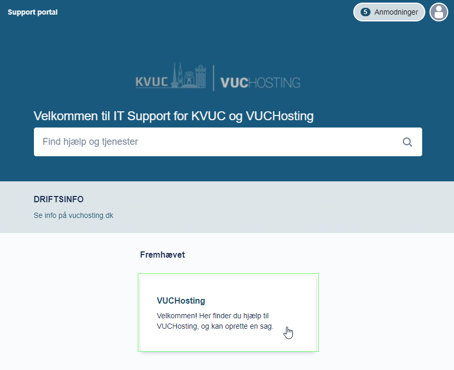Image resolution: width=454 pixels, height=370 pixels.
Task: Click the Fremhævet section heading
Action: [x=162, y=255]
